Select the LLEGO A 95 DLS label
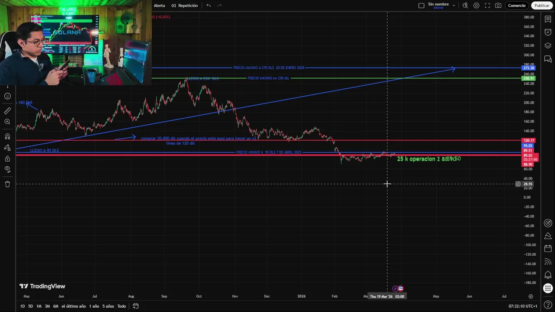This screenshot has width=555, height=312. pos(44,150)
